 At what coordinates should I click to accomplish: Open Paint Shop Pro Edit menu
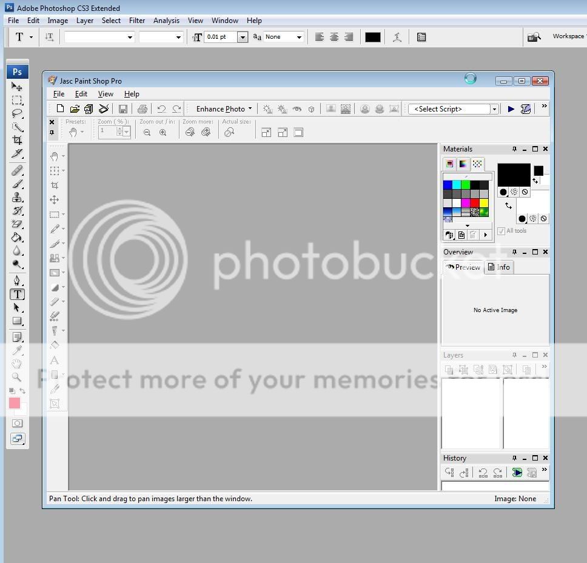(x=81, y=94)
